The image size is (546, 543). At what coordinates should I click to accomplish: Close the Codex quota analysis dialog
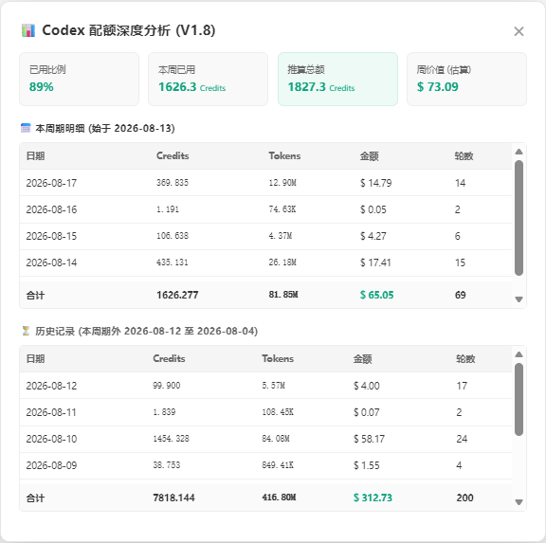click(519, 31)
